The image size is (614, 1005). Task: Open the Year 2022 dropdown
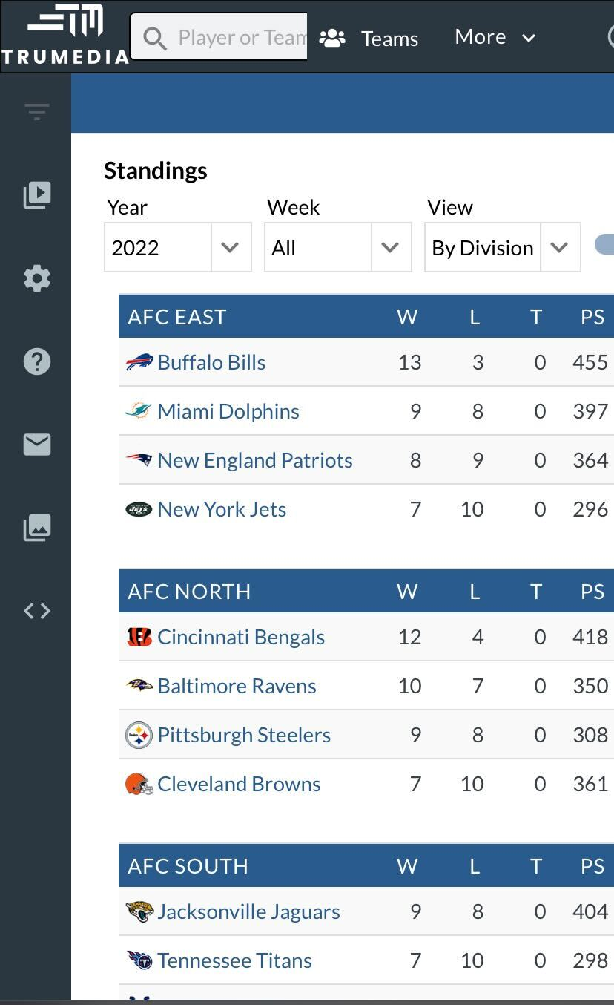[x=177, y=248]
